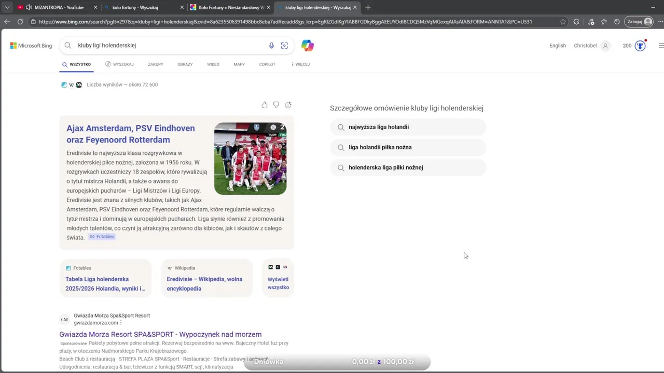Mute the YouTube tab via speaker icon
Screen dimensions: 664x373
click(x=29, y=7)
